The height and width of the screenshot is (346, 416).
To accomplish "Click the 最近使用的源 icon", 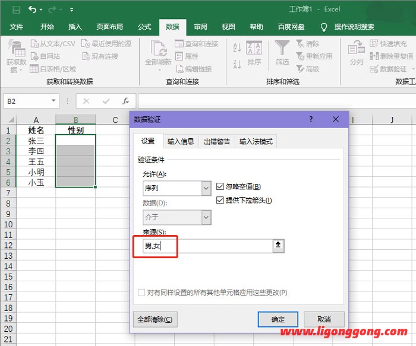I will pyautogui.click(x=85, y=43).
